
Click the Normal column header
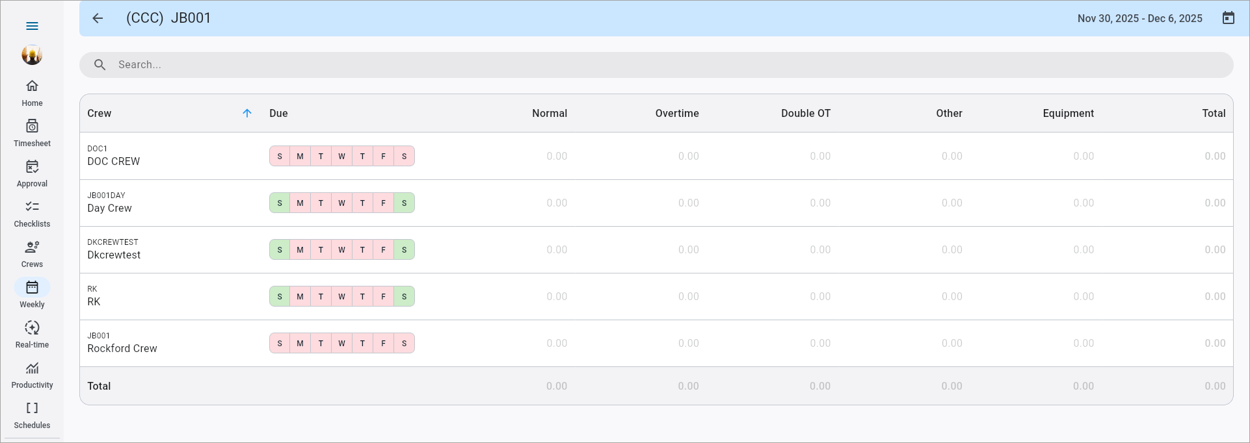[x=550, y=113]
